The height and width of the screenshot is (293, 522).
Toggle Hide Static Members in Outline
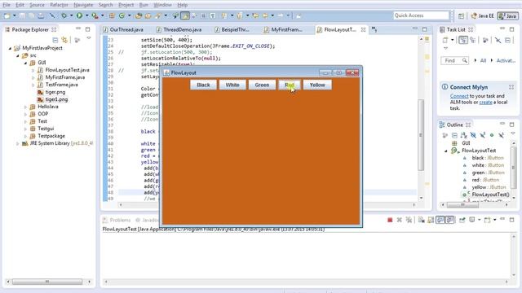(482, 135)
